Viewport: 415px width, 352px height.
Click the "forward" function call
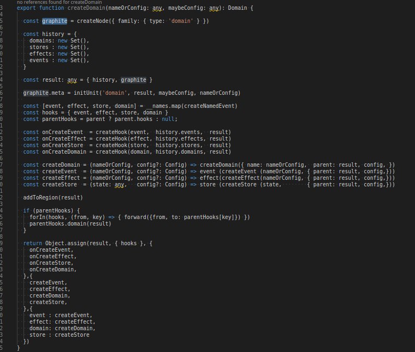(135, 217)
